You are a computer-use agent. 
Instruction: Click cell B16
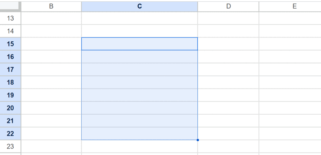point(51,57)
